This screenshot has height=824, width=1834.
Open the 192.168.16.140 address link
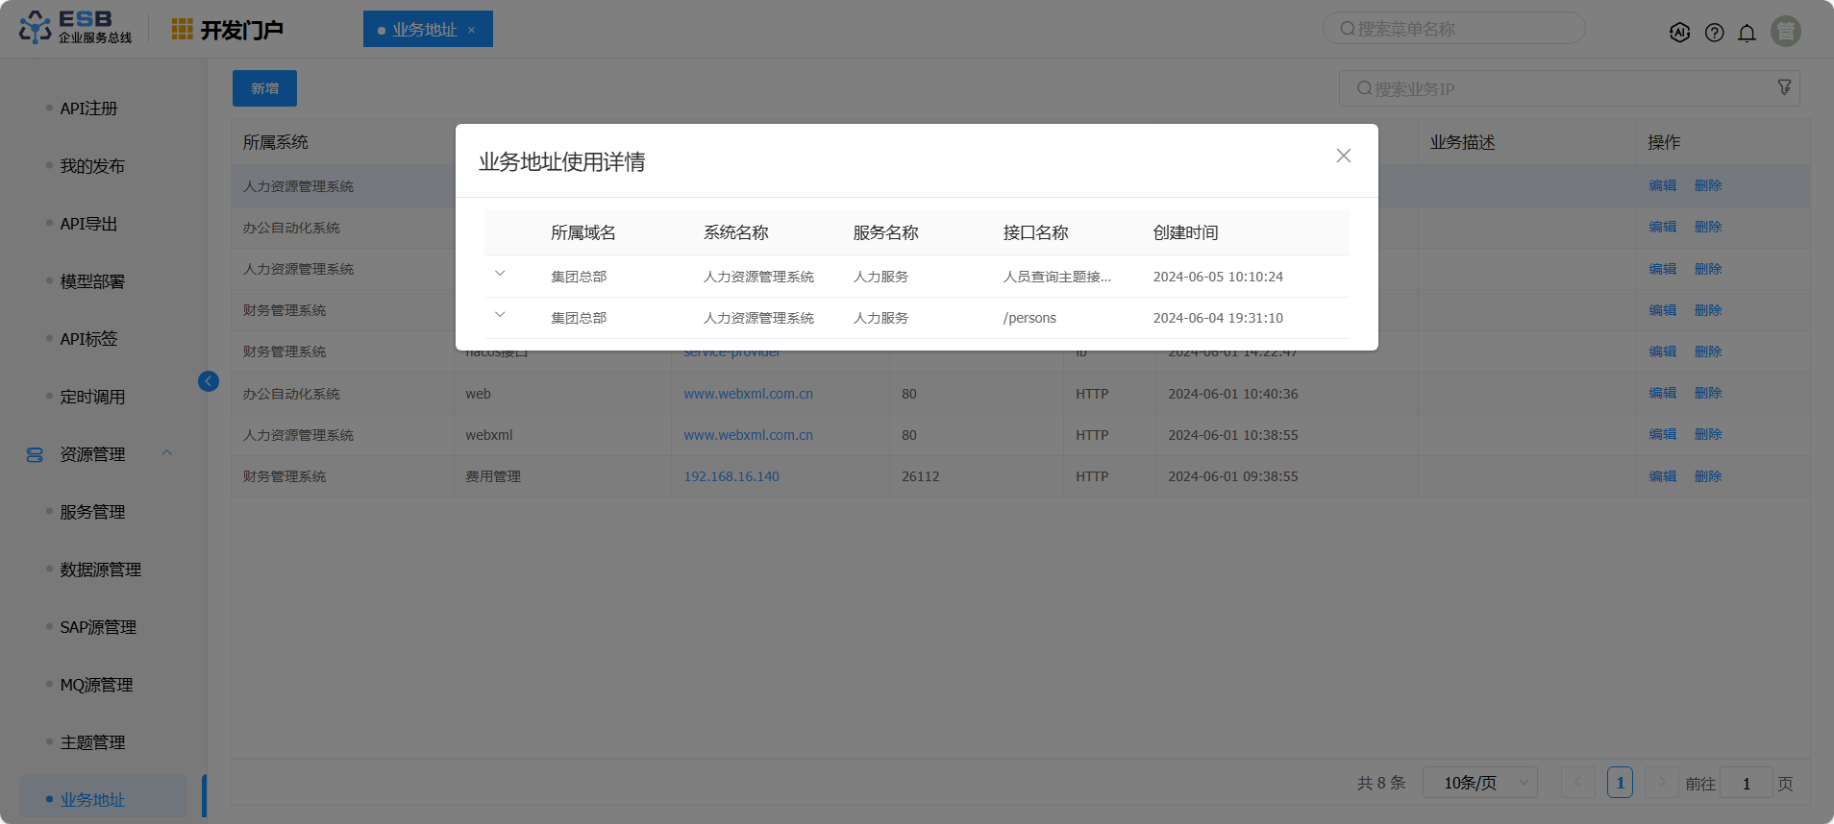(731, 476)
